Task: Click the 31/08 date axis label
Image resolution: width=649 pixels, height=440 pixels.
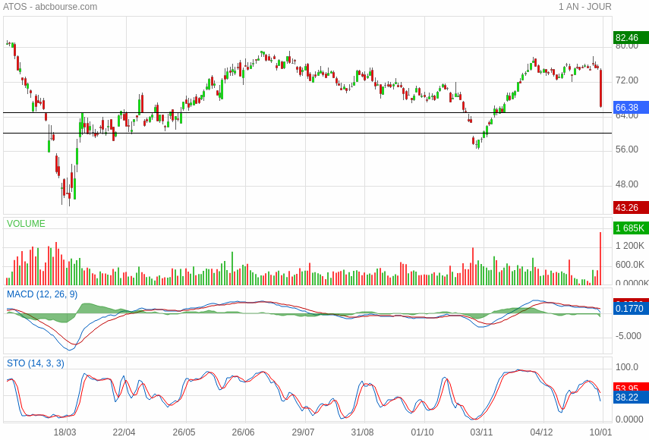Action: coord(363,432)
